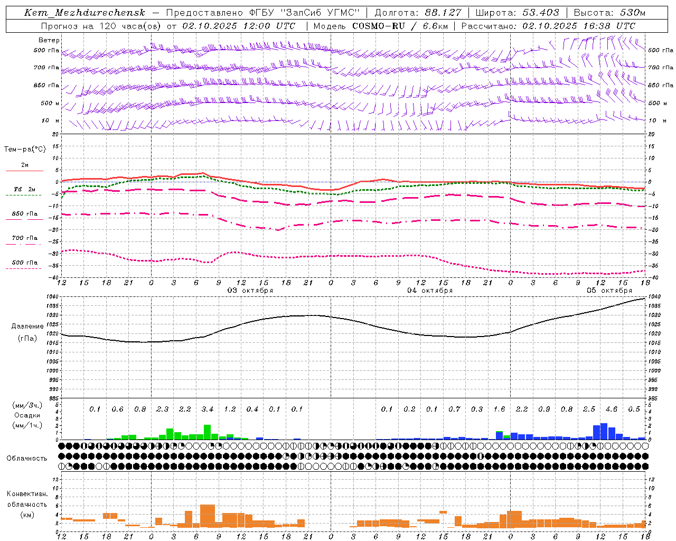
Task: Click the '04 октября' date label
Action: pyautogui.click(x=430, y=291)
